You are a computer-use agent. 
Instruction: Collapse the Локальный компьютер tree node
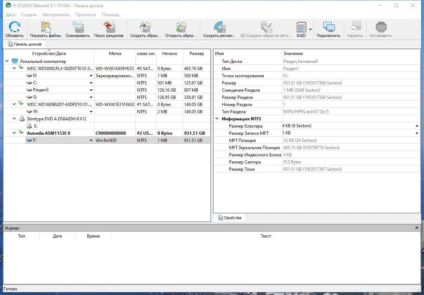7,61
